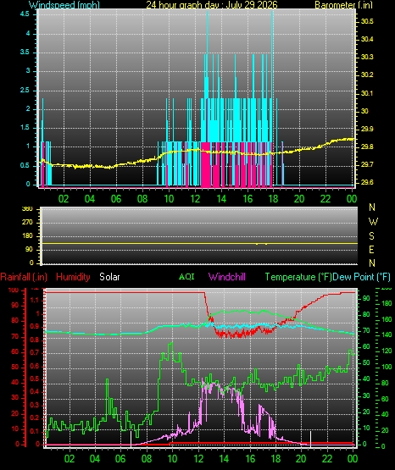Select the "Dew Point (°F)" legend label
This screenshot has width=395, height=470.
[361, 277]
